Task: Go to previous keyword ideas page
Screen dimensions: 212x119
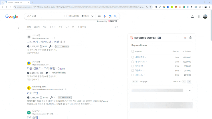Action: 184,81
